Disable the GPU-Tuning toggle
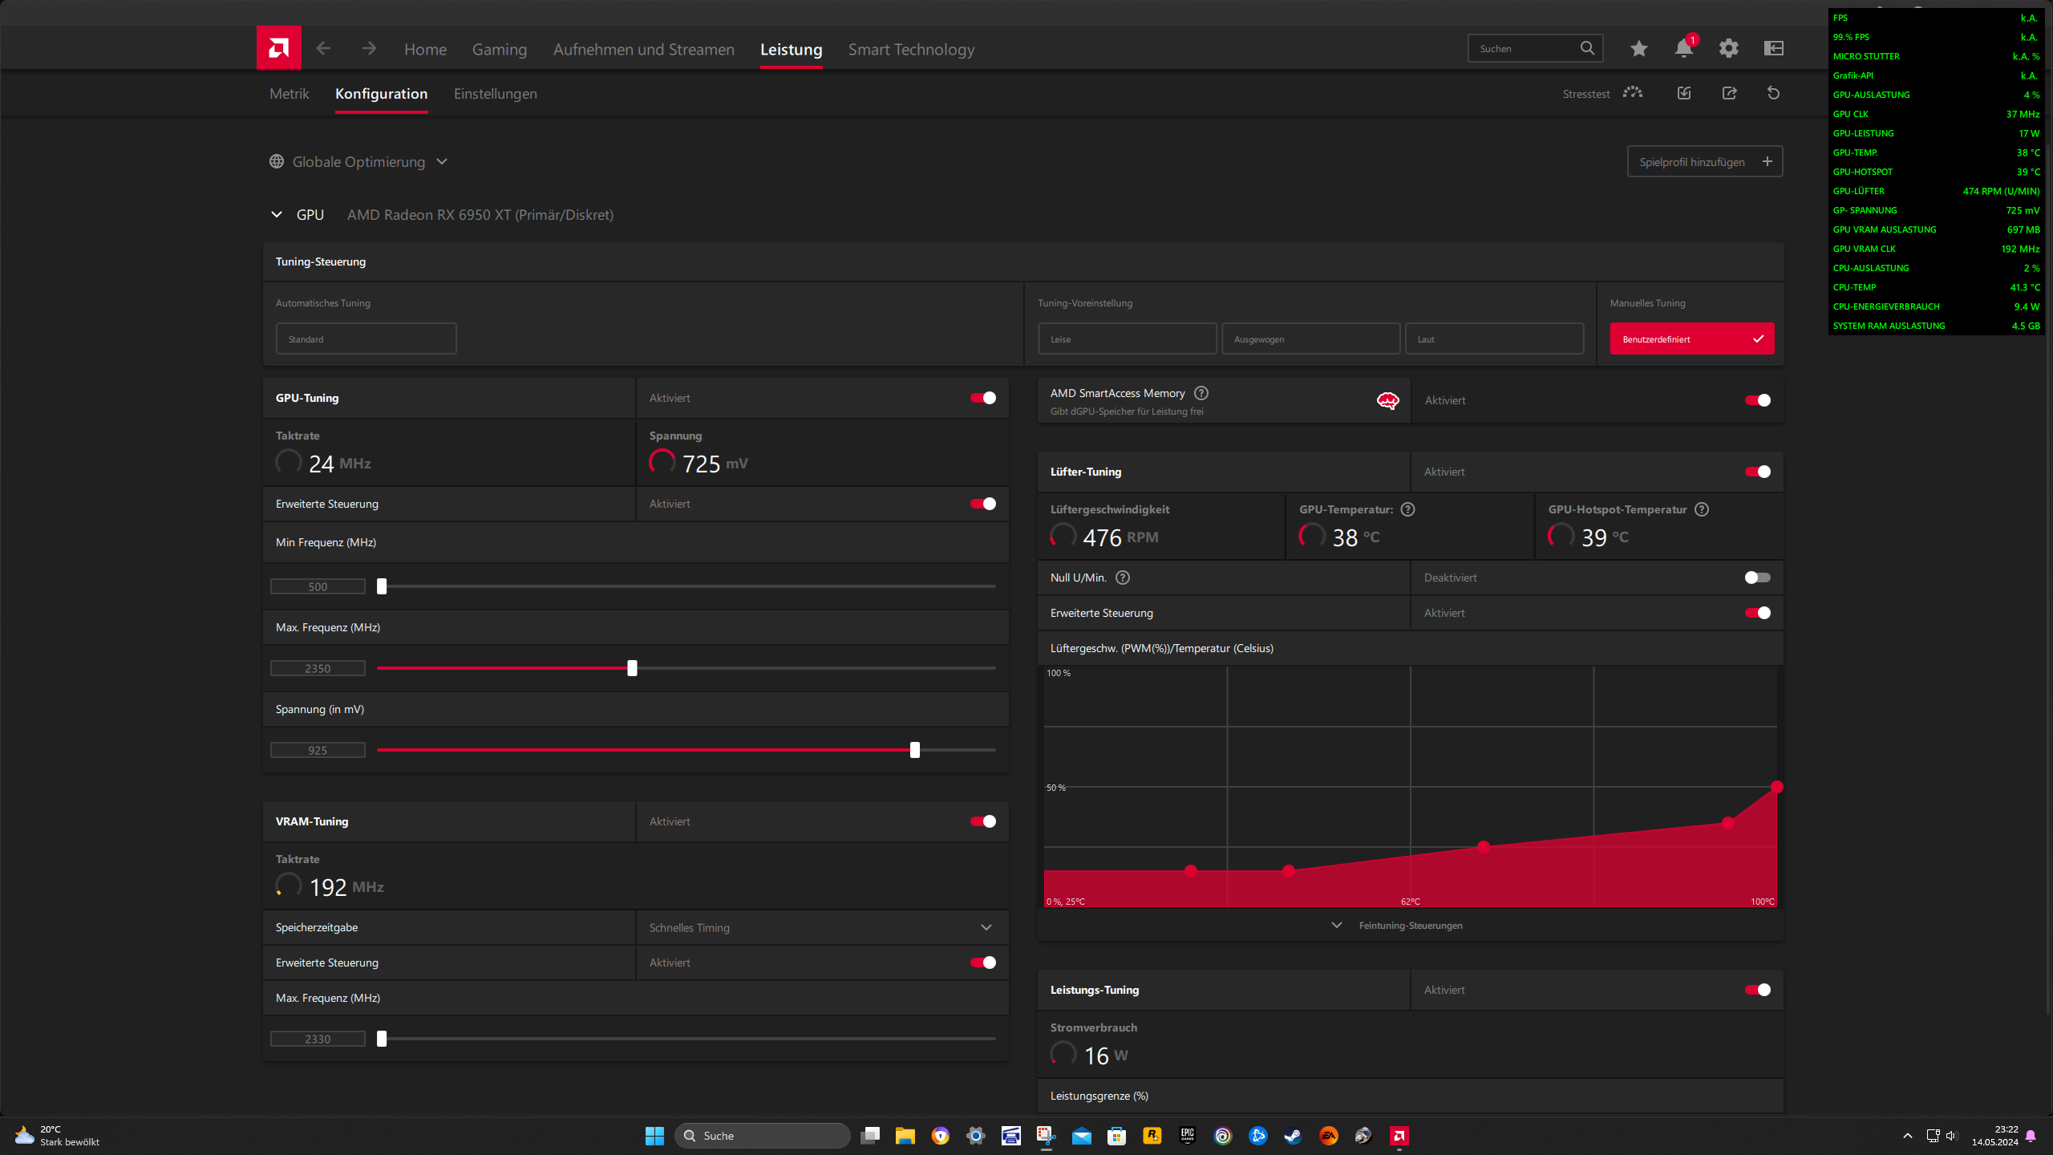Viewport: 2053px width, 1155px height. (983, 398)
